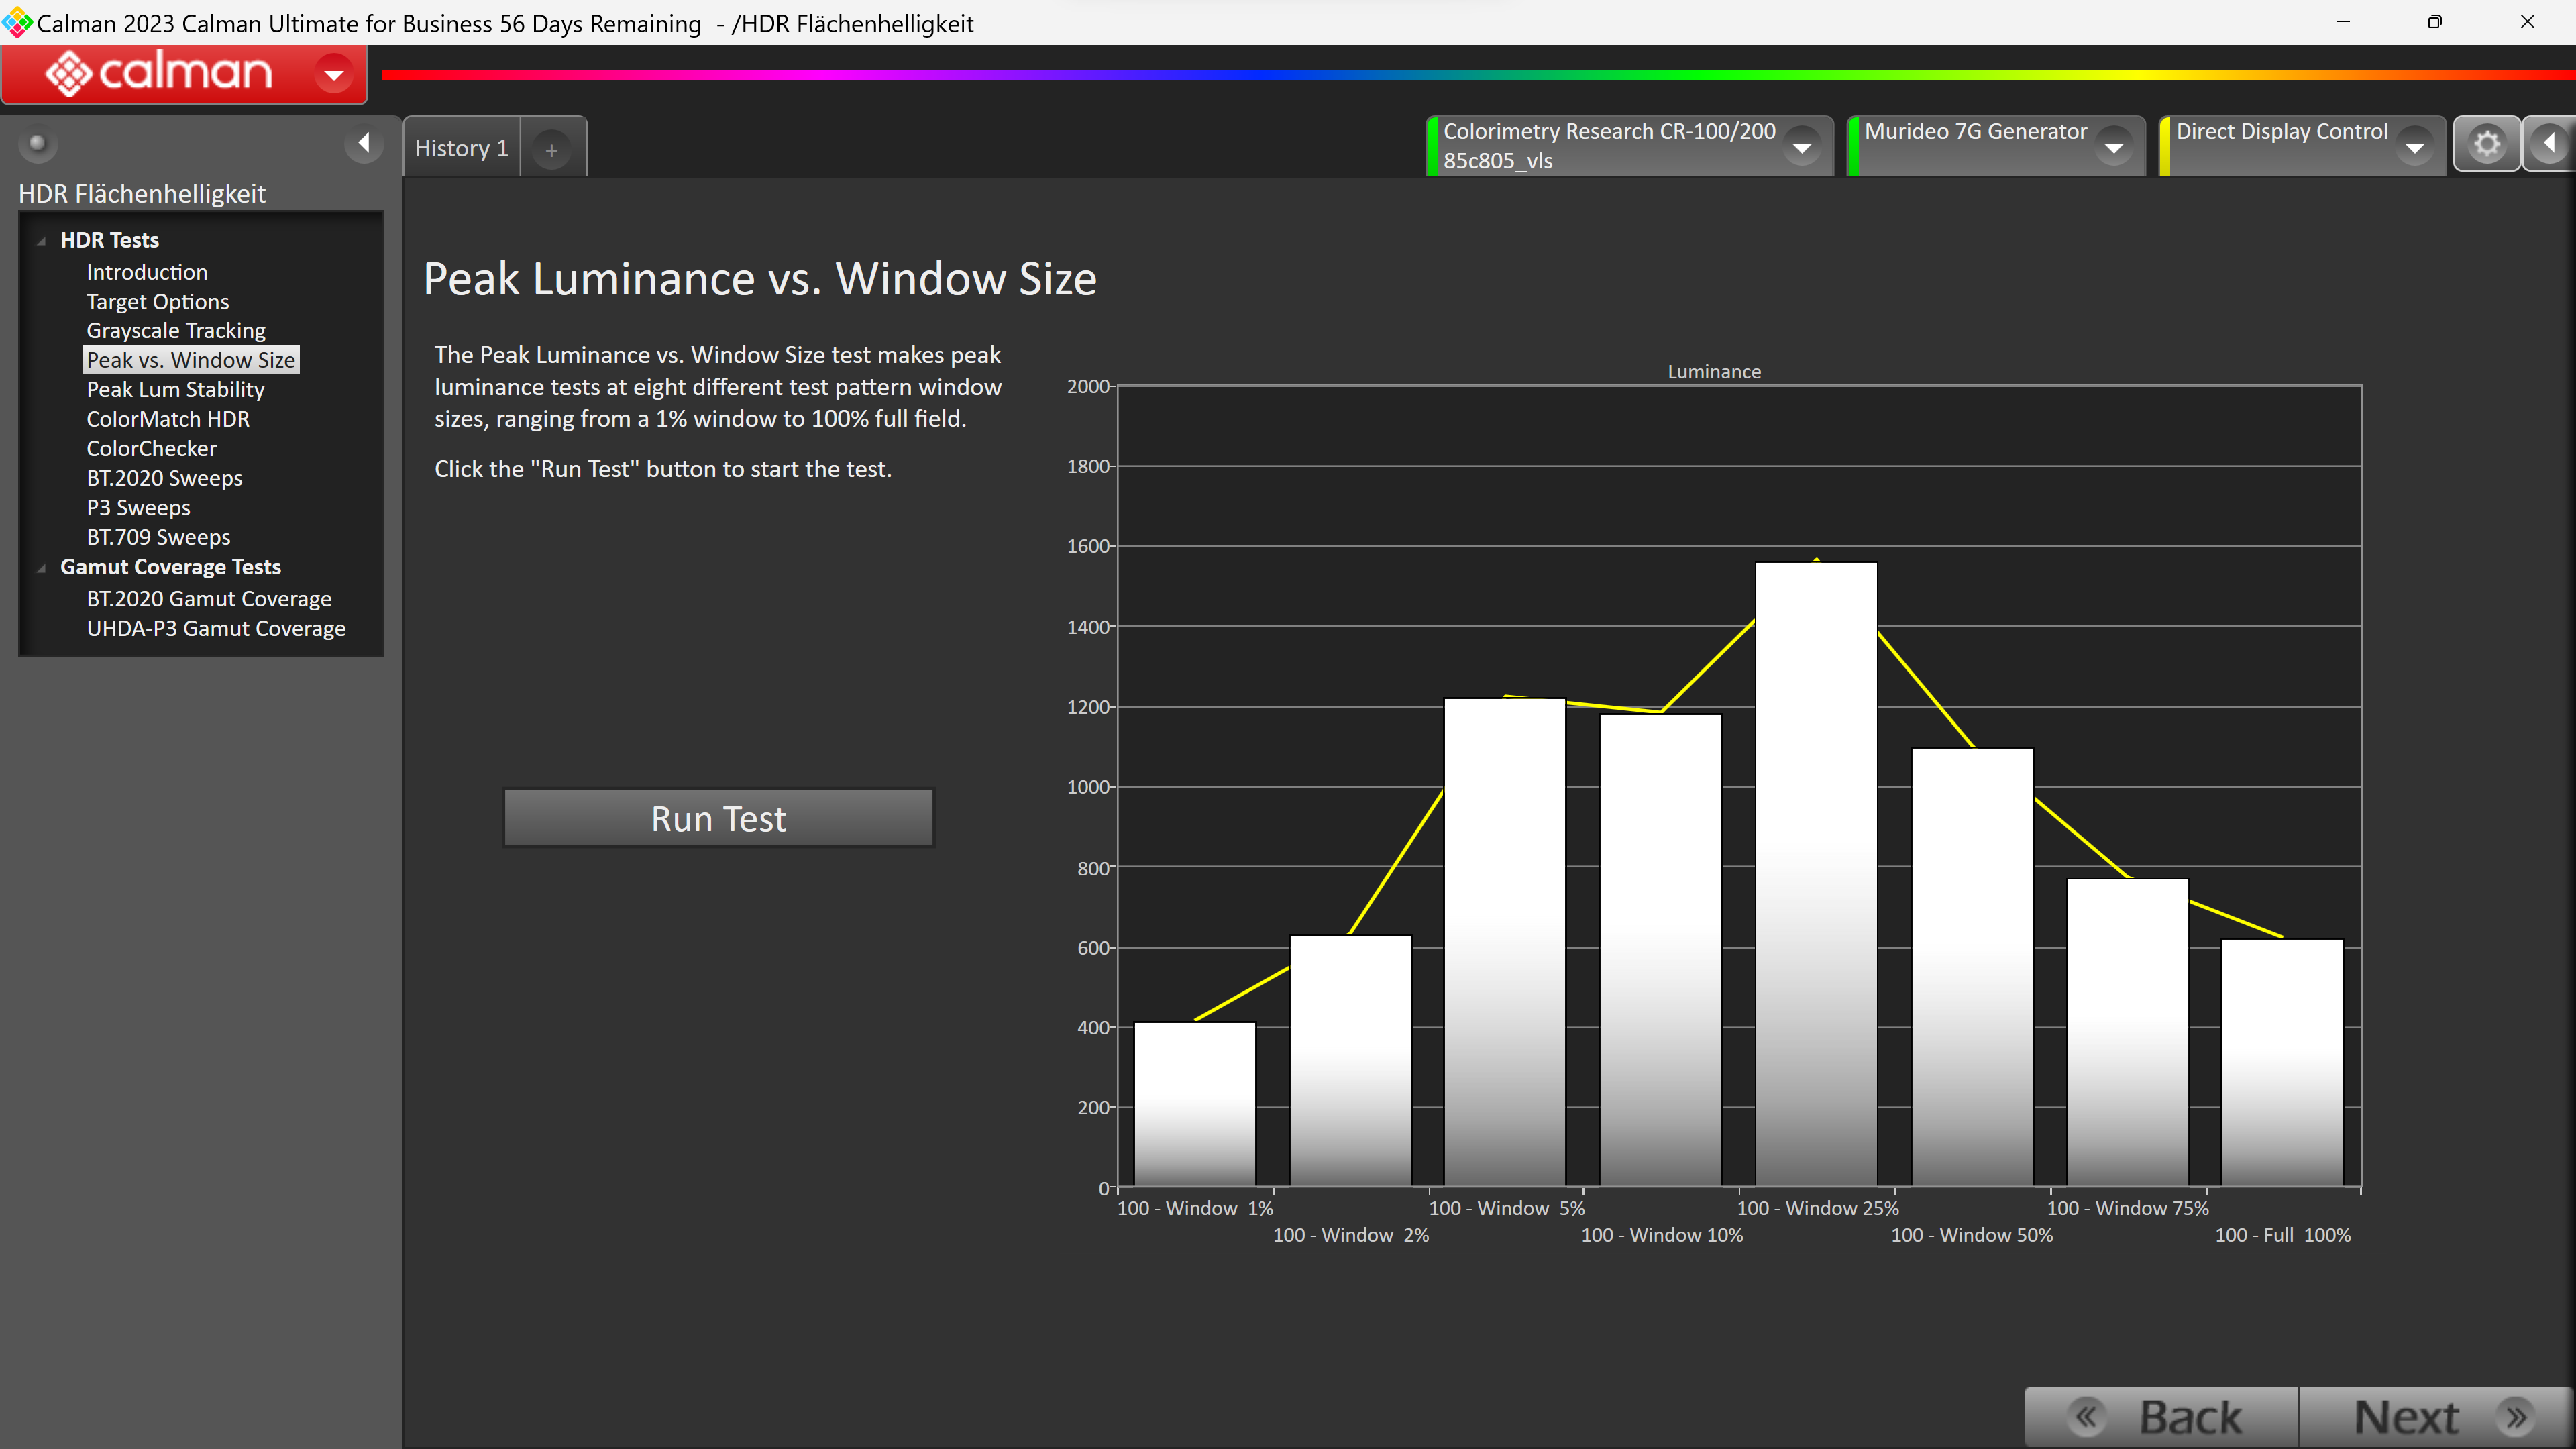Viewport: 2576px width, 1449px height.
Task: Open the Murideo 7G Generator dropdown arrow
Action: (x=2114, y=147)
